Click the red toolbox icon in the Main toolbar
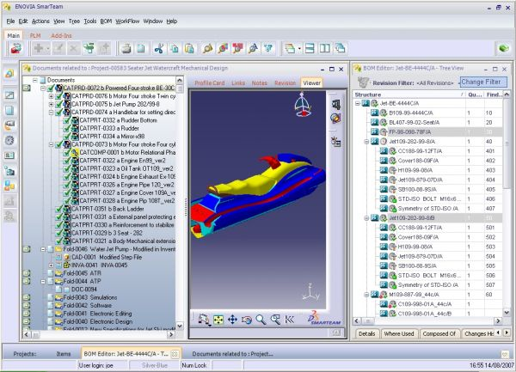The width and height of the screenshot is (516, 372). pyautogui.click(x=15, y=49)
